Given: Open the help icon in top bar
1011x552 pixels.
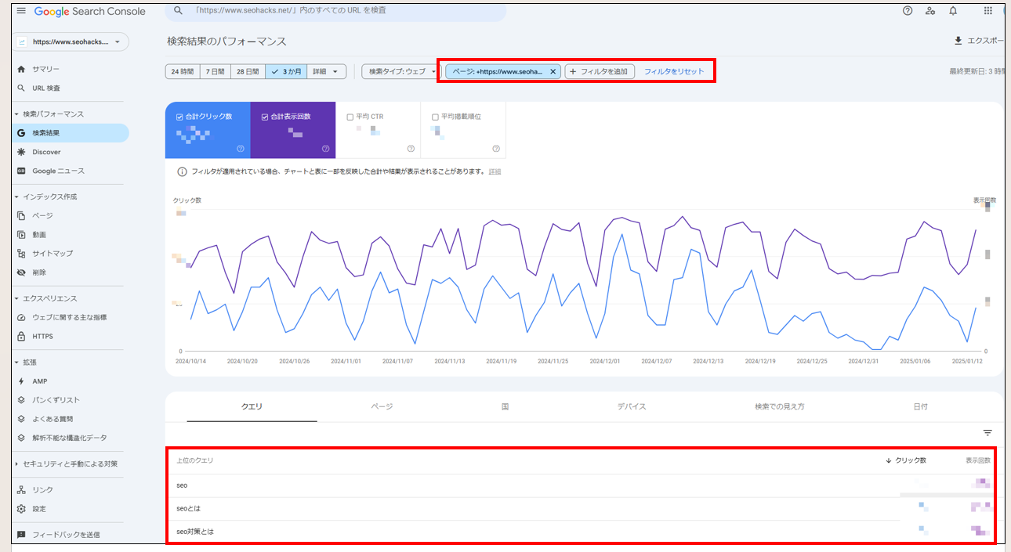Looking at the screenshot, I should click(908, 11).
